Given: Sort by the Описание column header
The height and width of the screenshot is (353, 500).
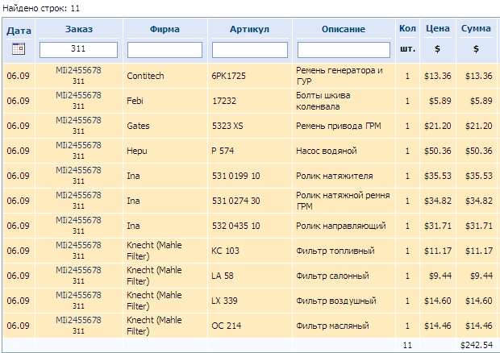Looking at the screenshot, I should (x=344, y=29).
